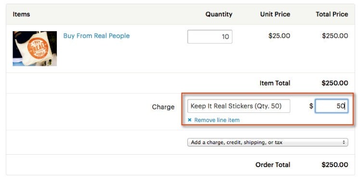Click the Quantity column header
This screenshot has width=359, height=182.
tap(219, 14)
